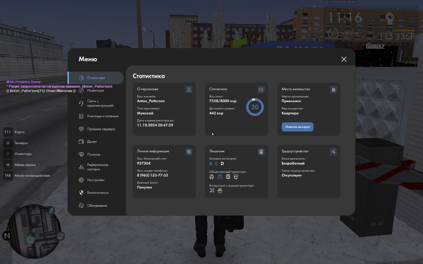
Task: Select Донат in the sidebar
Action: pos(92,142)
